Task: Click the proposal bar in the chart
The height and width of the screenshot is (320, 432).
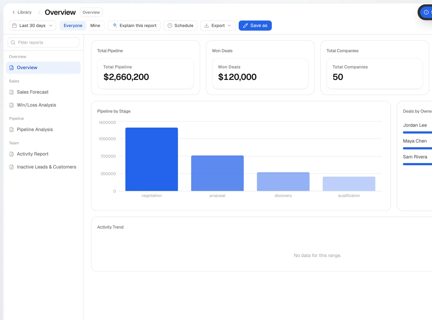Action: [217, 173]
